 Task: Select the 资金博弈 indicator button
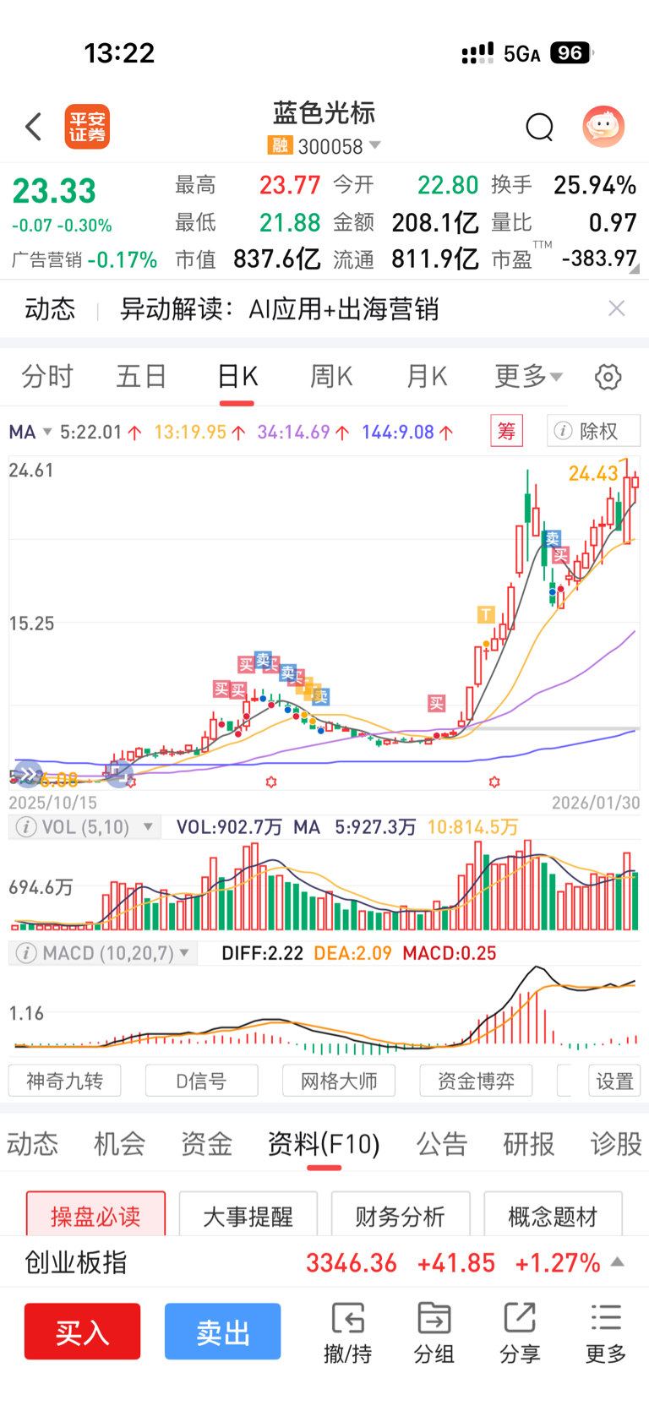(x=476, y=1081)
